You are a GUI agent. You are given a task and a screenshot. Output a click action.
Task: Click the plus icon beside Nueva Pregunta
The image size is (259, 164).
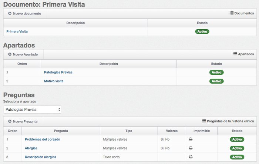(10, 121)
